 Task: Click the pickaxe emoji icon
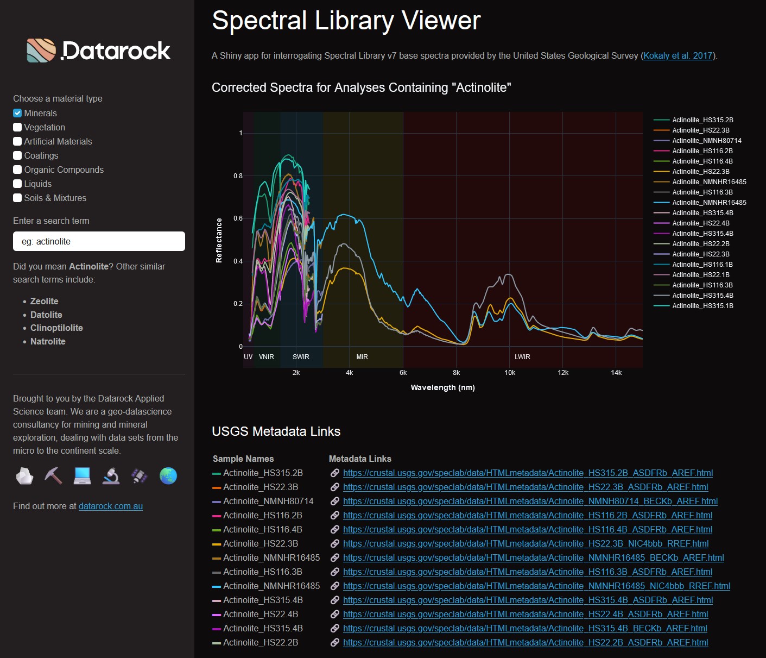pyautogui.click(x=53, y=476)
